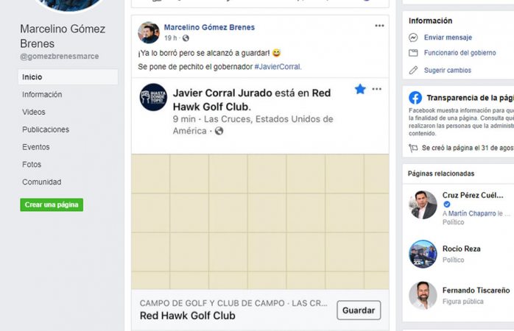
Task: Click the Messenger icon beside Enviar mensaje
Action: click(x=413, y=38)
